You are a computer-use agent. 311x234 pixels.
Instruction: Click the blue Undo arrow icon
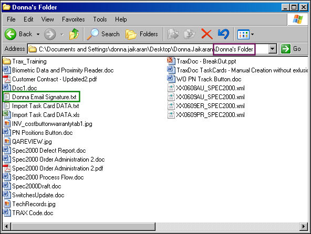tap(224, 34)
